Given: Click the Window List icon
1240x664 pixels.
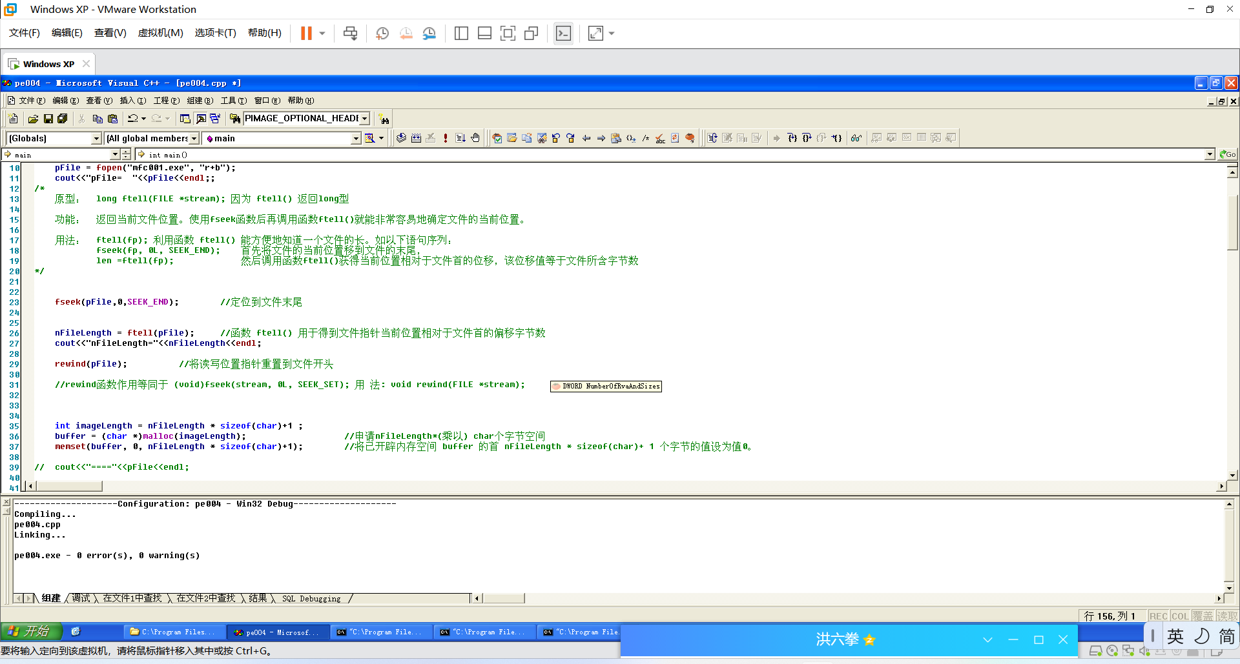Looking at the screenshot, I should [215, 119].
